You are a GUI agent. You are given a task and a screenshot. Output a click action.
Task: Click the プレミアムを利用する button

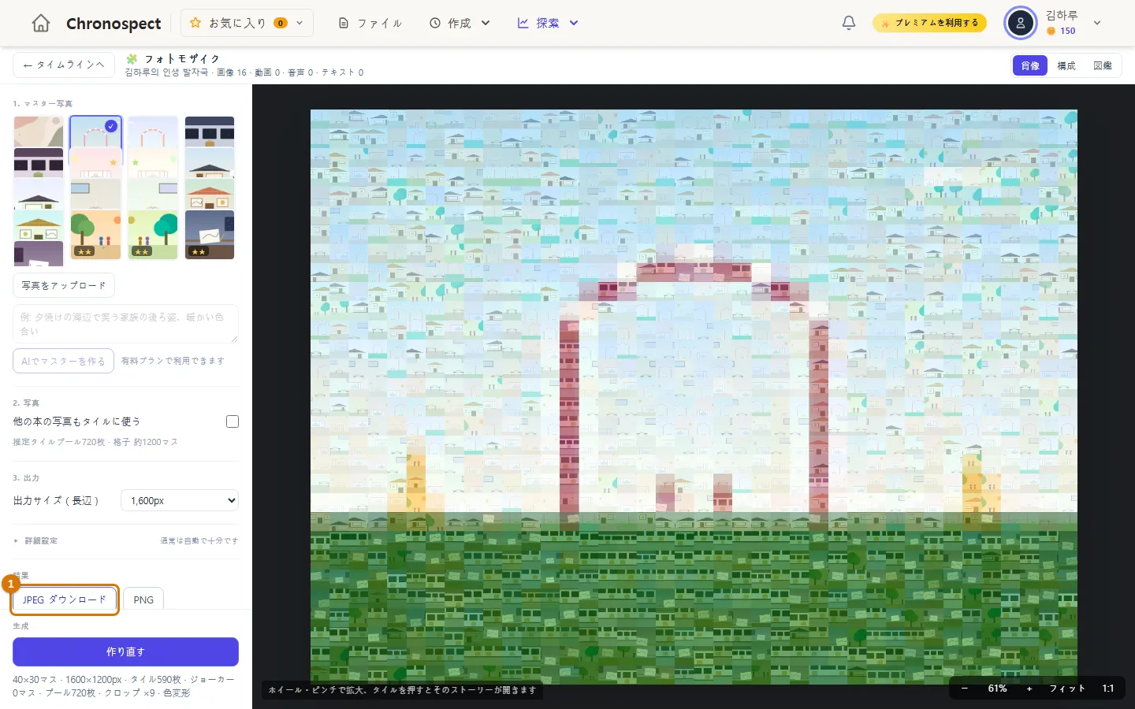coord(929,23)
